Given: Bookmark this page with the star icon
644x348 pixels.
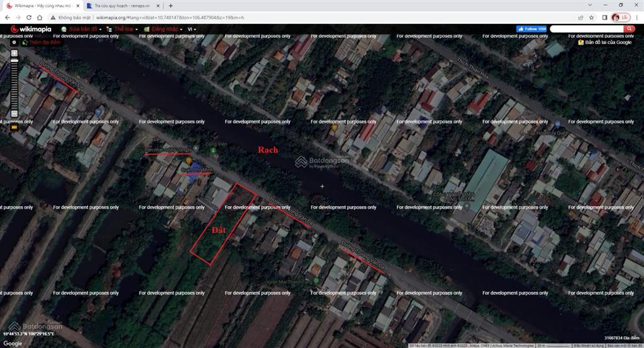Looking at the screenshot, I should [x=591, y=18].
